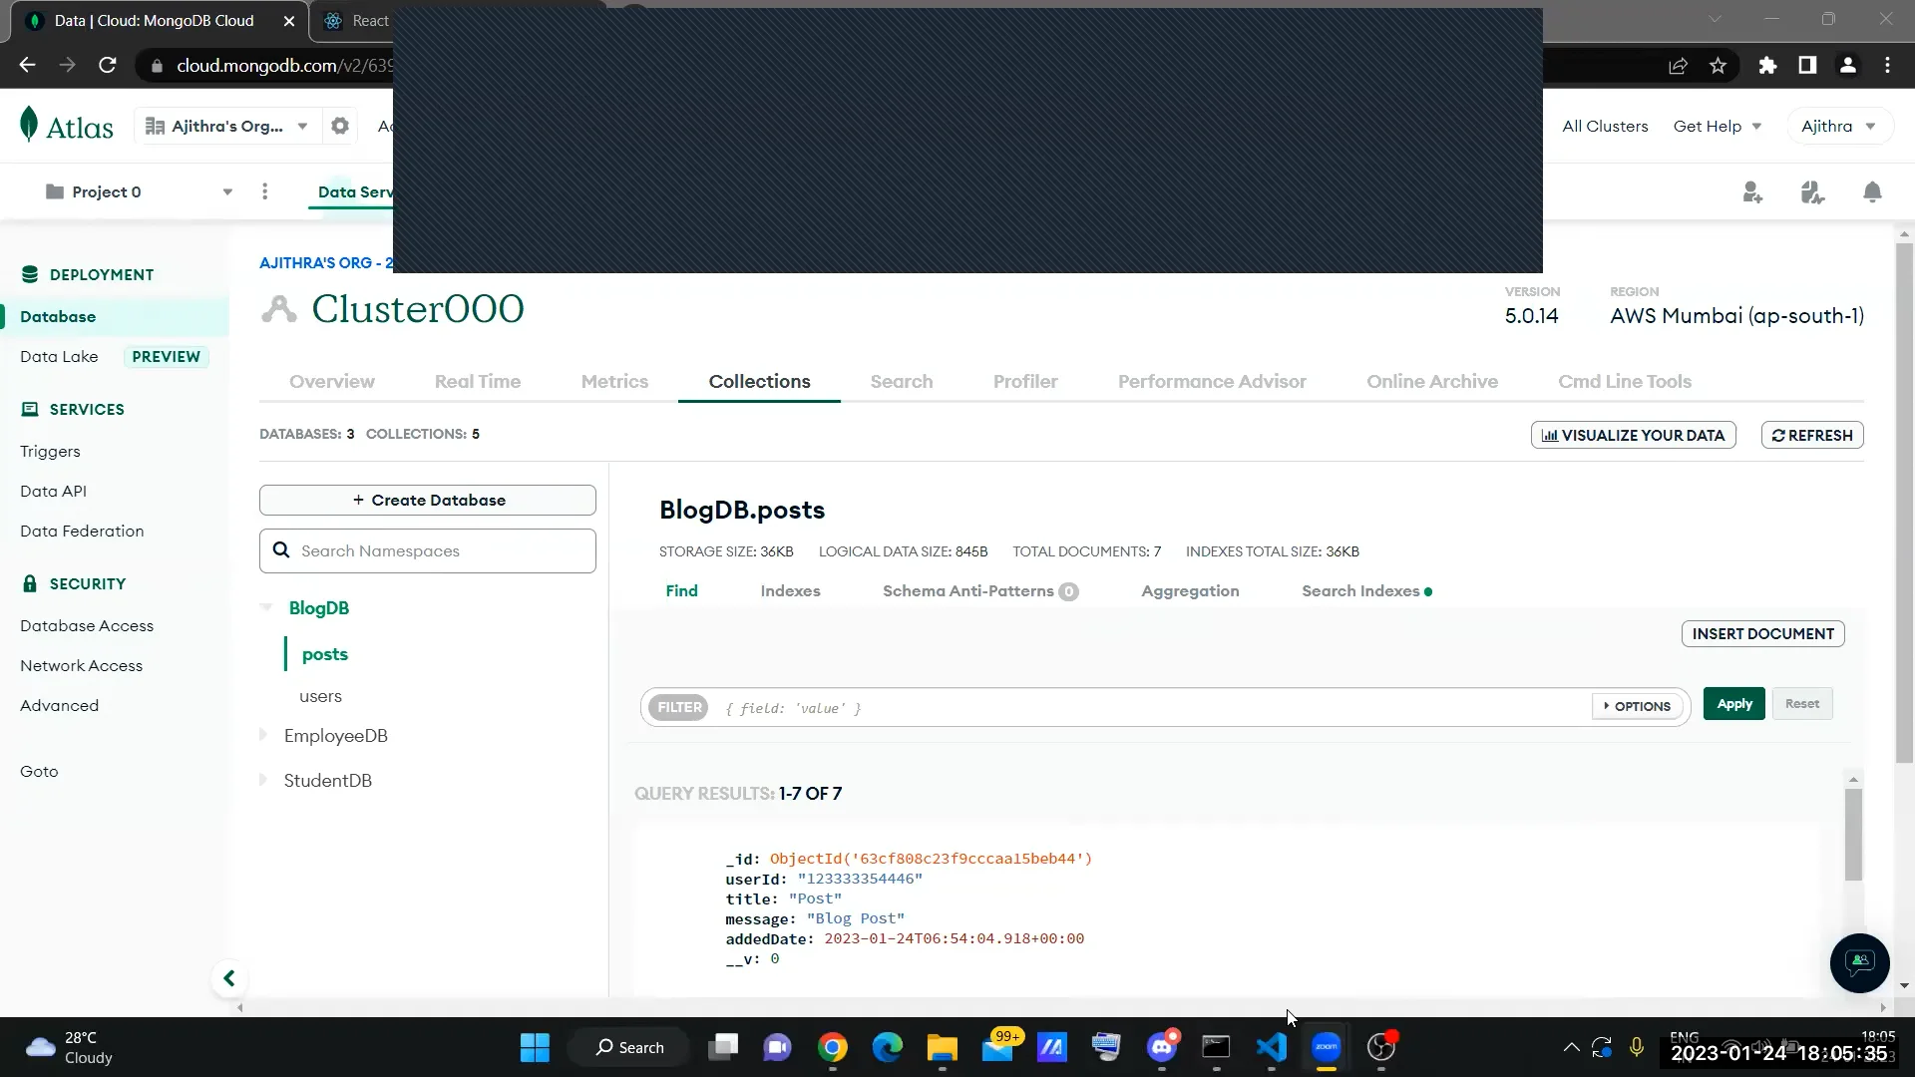The width and height of the screenshot is (1915, 1077).
Task: Open Get Help dropdown menu
Action: tap(1717, 126)
